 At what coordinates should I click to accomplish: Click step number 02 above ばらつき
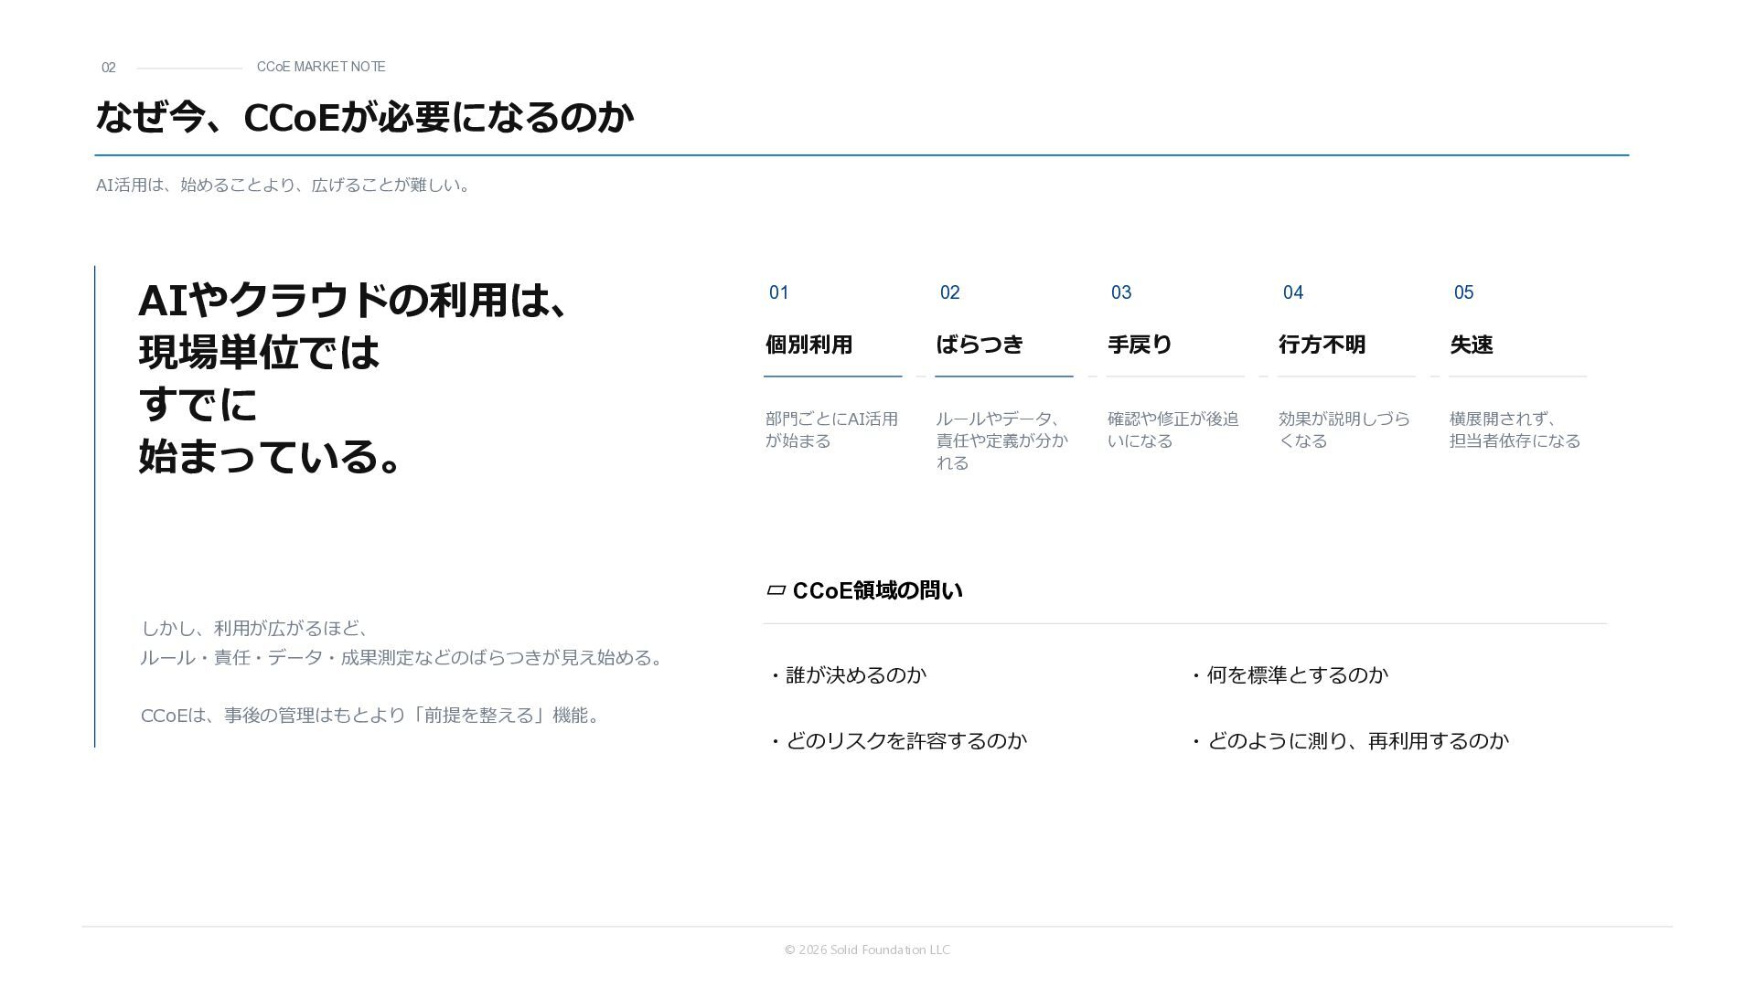coord(950,292)
